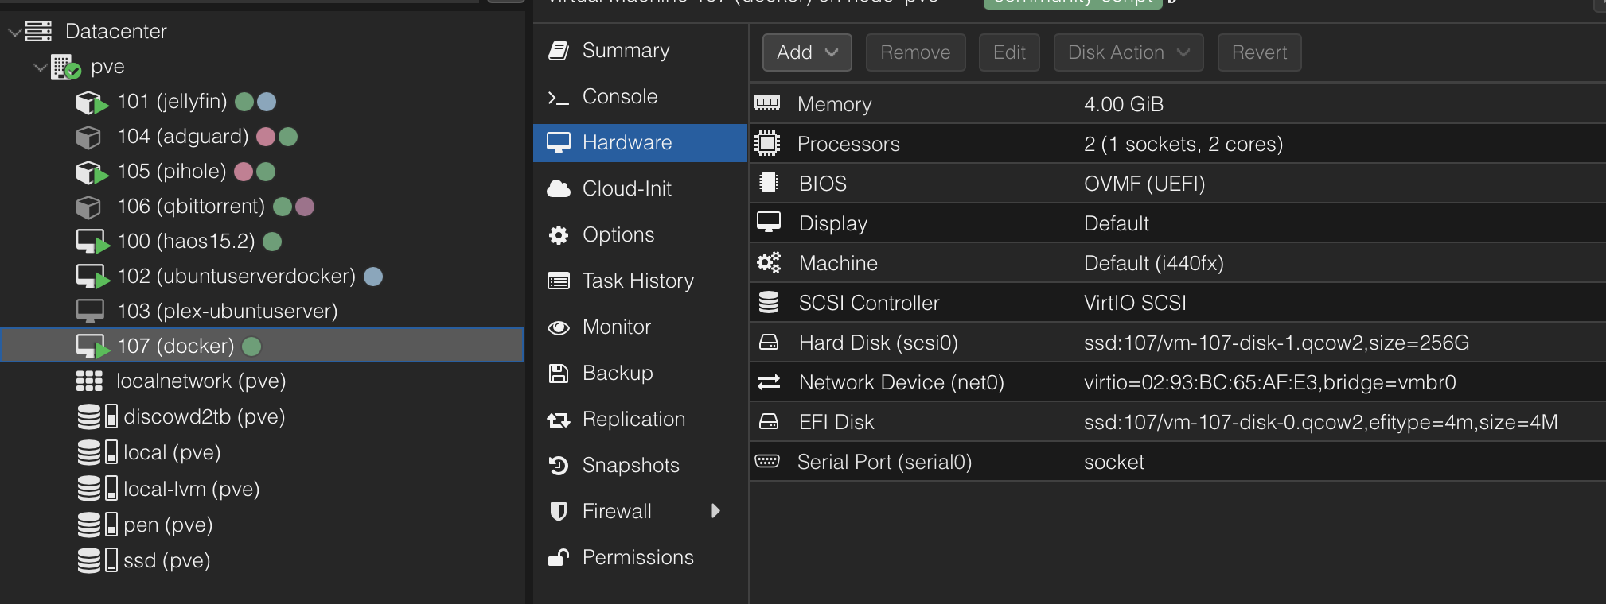
Task: Click the Permissions unlock icon
Action: (x=559, y=558)
